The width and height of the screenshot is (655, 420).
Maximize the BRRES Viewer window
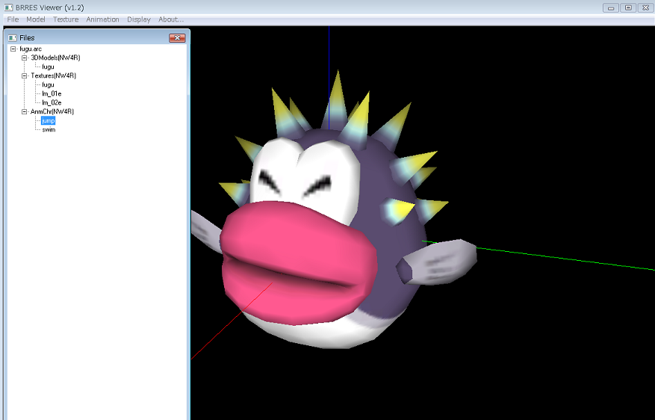(628, 7)
